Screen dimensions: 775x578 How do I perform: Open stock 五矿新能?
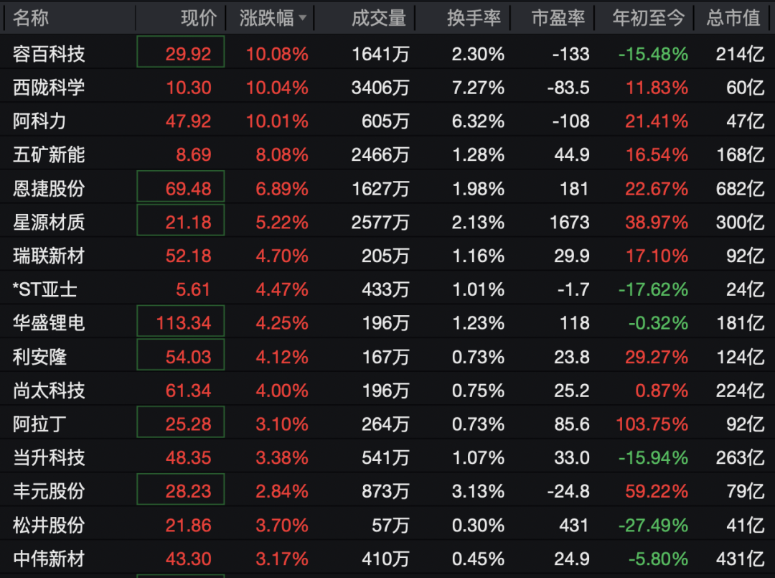click(x=49, y=155)
